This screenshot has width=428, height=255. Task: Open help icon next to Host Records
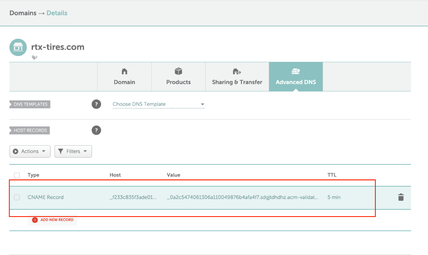96,130
